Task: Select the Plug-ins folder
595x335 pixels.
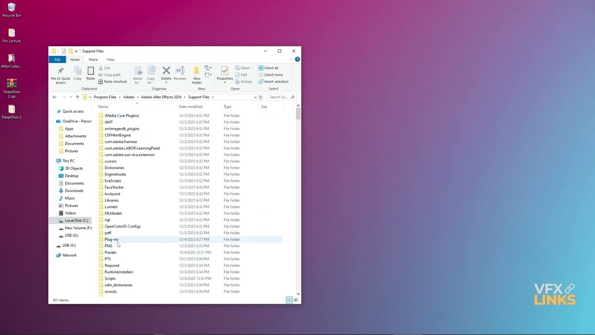Action: [x=190, y=239]
